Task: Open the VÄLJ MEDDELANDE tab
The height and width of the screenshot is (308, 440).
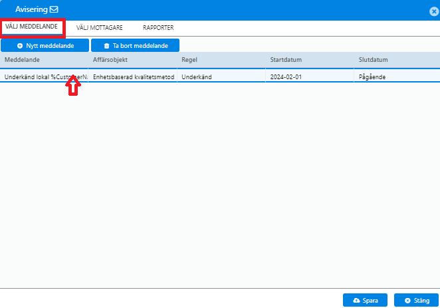Action: click(31, 27)
